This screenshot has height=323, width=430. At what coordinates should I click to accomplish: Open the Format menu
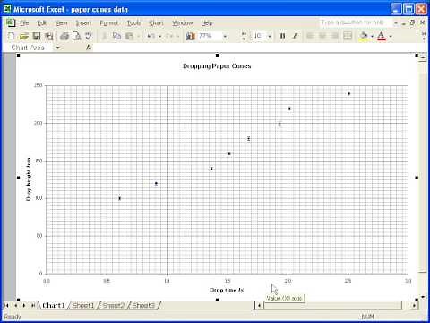click(109, 22)
